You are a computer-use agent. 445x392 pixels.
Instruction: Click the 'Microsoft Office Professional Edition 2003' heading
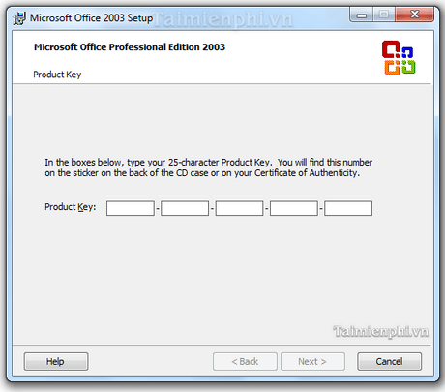[x=130, y=47]
